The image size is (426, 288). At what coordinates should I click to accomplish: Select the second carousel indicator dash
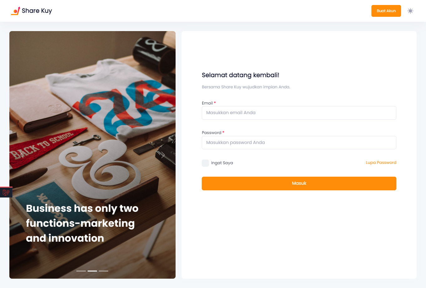(92, 271)
